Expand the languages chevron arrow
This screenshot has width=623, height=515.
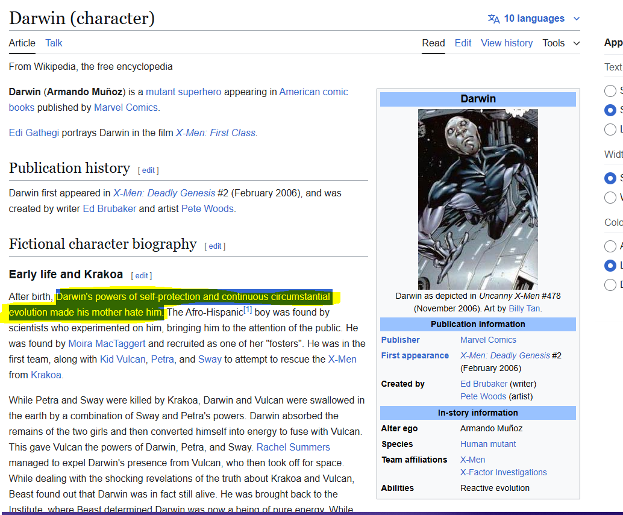tap(577, 19)
